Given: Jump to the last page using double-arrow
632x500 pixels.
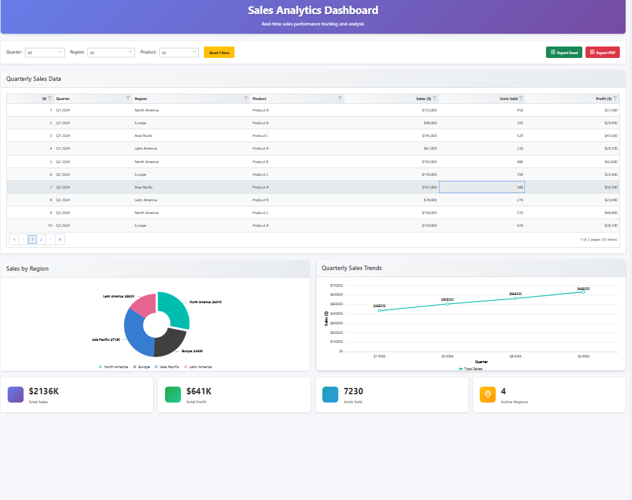Looking at the screenshot, I should click(x=60, y=239).
